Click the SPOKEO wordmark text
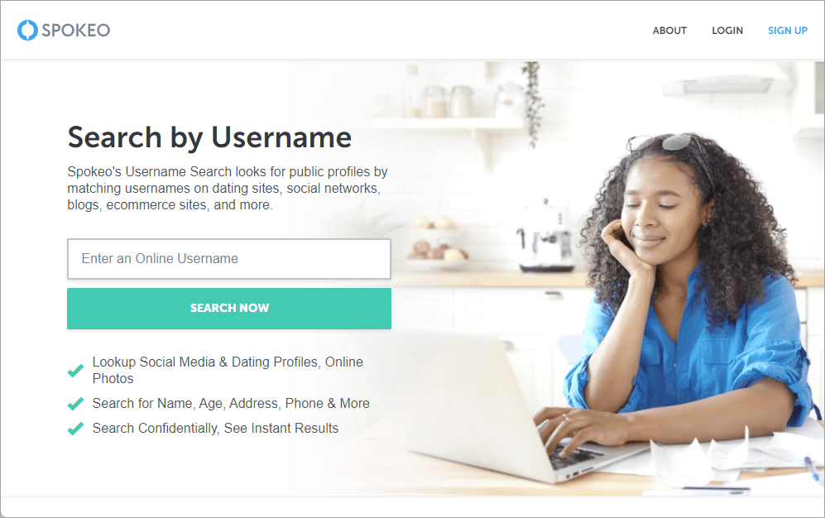Screen dimensions: 825x518 (76, 31)
